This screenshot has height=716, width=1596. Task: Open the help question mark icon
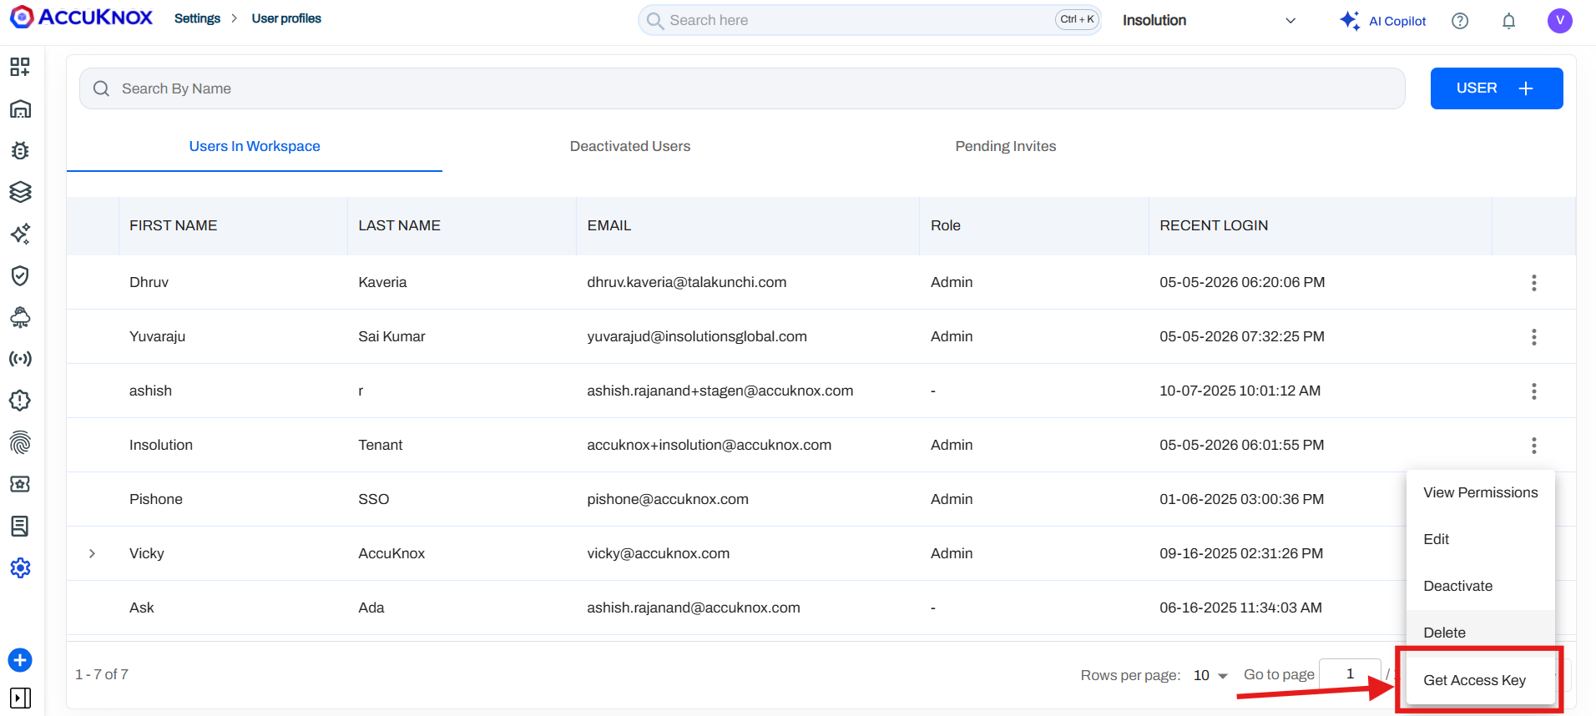[x=1460, y=21]
